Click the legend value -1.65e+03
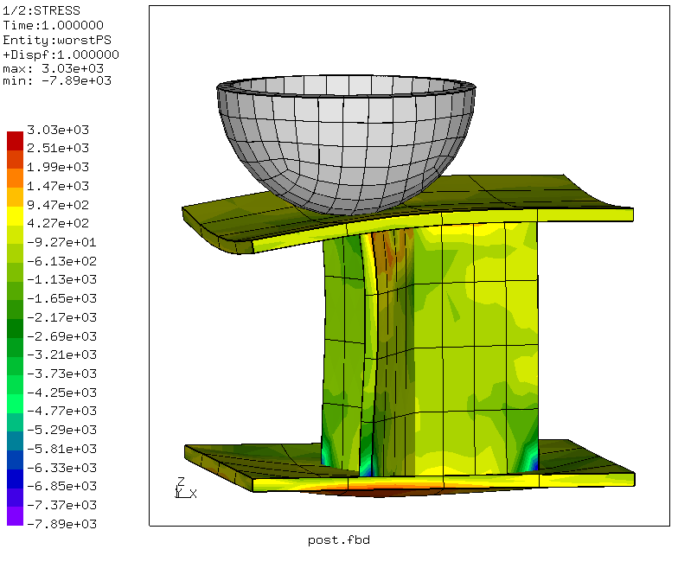The height and width of the screenshot is (581, 678). pyautogui.click(x=62, y=298)
